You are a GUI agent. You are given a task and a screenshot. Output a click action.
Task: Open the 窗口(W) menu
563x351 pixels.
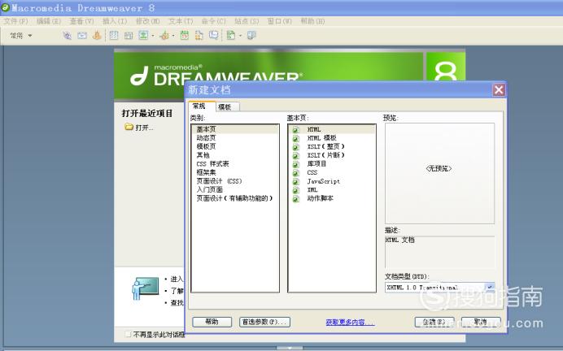(x=280, y=21)
